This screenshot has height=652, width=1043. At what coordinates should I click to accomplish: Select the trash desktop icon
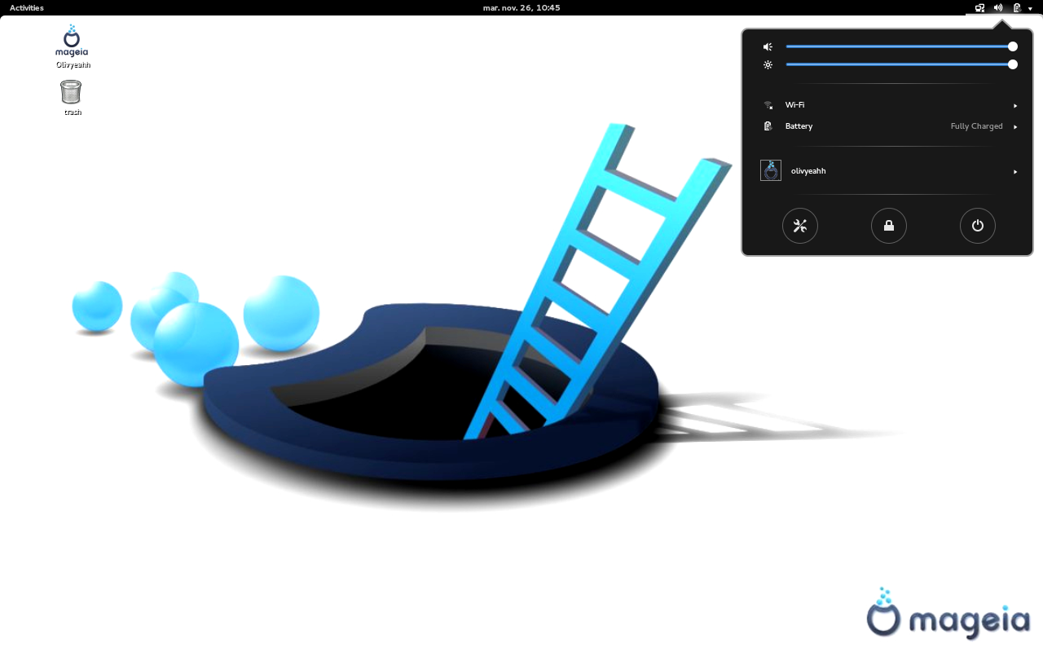72,92
